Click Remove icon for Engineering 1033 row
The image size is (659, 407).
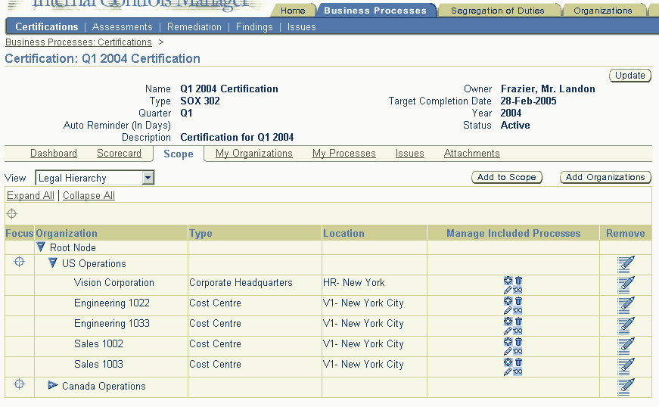[626, 326]
